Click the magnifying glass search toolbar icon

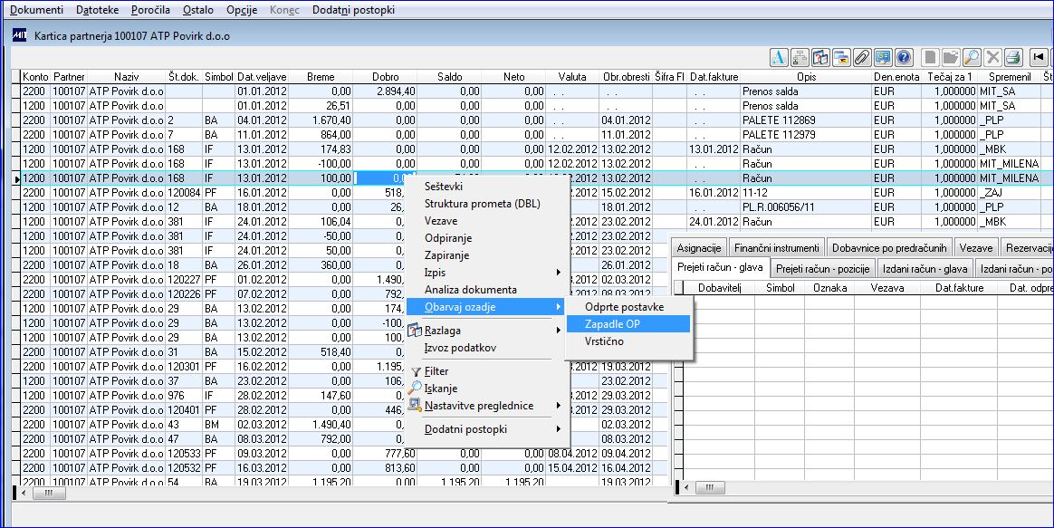[x=972, y=57]
